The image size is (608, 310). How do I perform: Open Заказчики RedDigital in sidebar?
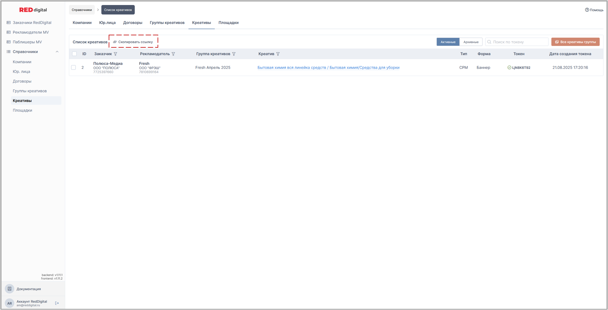click(x=32, y=23)
